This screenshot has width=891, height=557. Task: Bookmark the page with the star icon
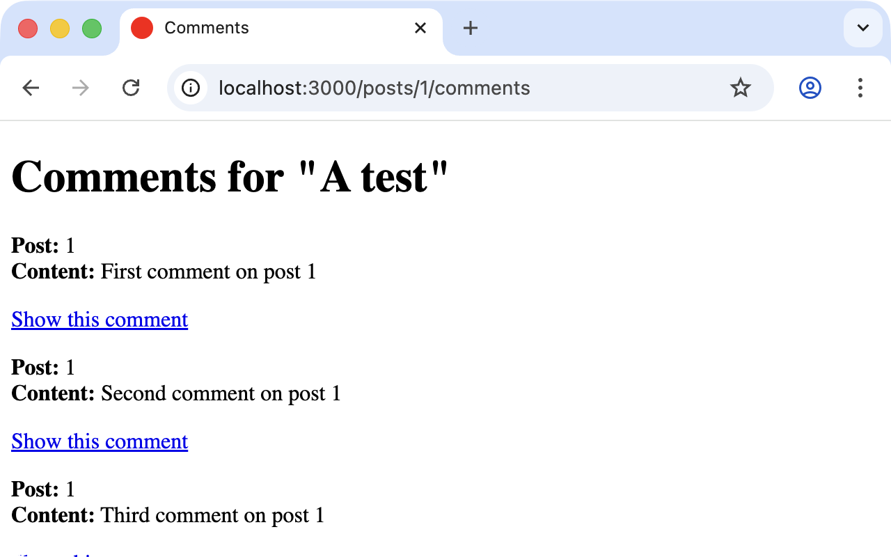[741, 88]
